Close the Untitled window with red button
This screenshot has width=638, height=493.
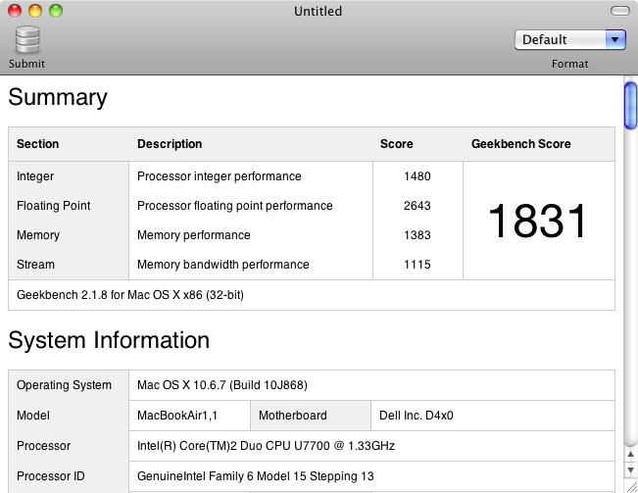point(15,11)
